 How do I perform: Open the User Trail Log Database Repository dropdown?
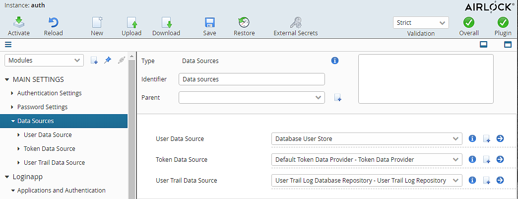pyautogui.click(x=367, y=181)
